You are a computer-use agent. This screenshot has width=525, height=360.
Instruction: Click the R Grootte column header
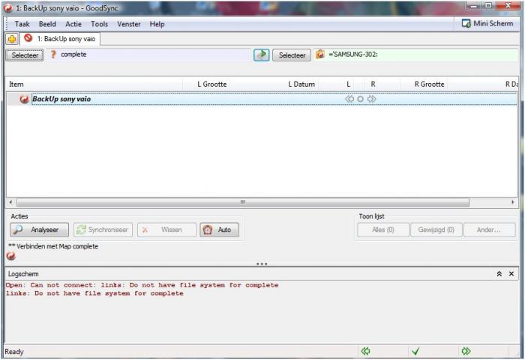pos(424,85)
